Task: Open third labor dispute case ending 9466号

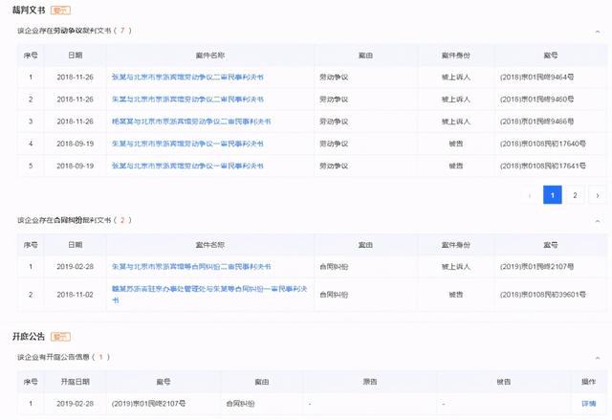Action: click(x=191, y=122)
